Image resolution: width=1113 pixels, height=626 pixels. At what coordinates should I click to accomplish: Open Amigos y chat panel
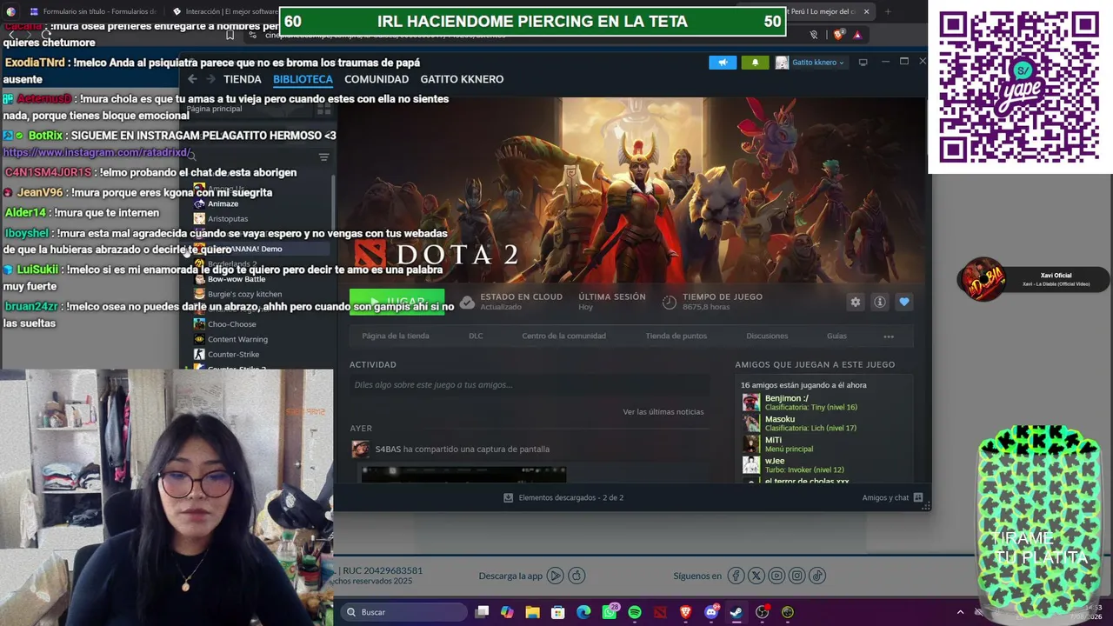pos(892,498)
